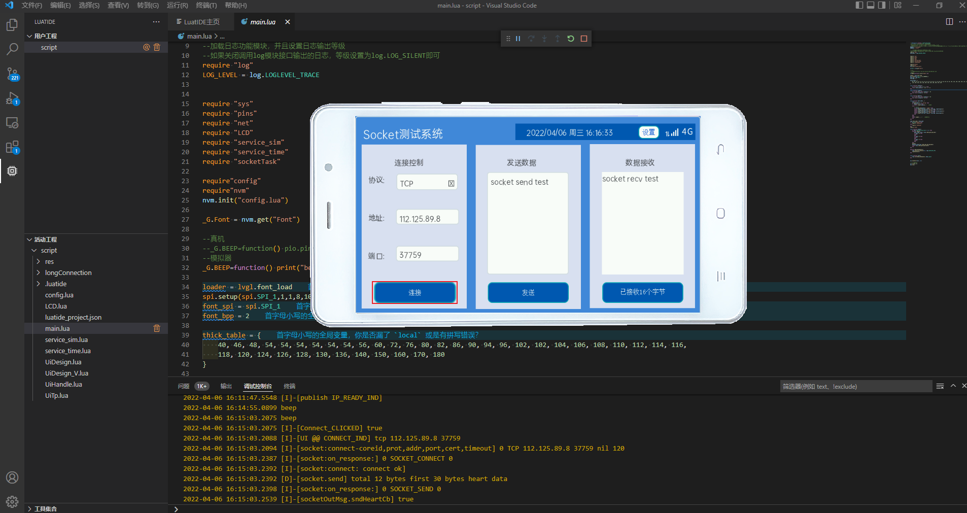Open the Accounts menu icon

12,477
